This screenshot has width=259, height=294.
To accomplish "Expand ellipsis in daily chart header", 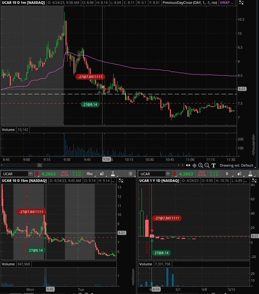I will pos(246,181).
